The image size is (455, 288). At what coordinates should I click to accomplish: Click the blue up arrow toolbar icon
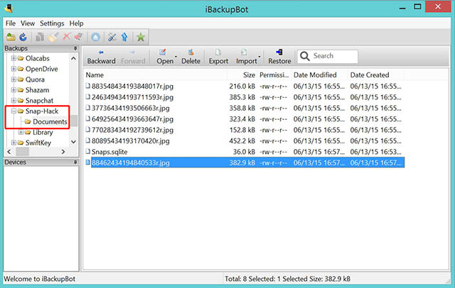click(x=124, y=37)
